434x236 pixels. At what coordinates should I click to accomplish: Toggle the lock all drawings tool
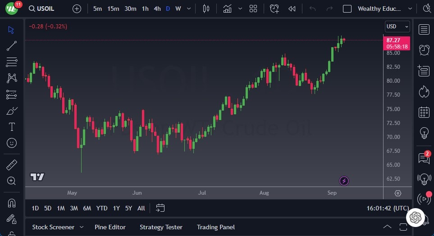pos(12,219)
